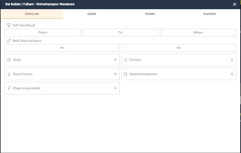Click the soccer ball Goals icon
Screen dimensions: 241x153
click(x=9, y=60)
